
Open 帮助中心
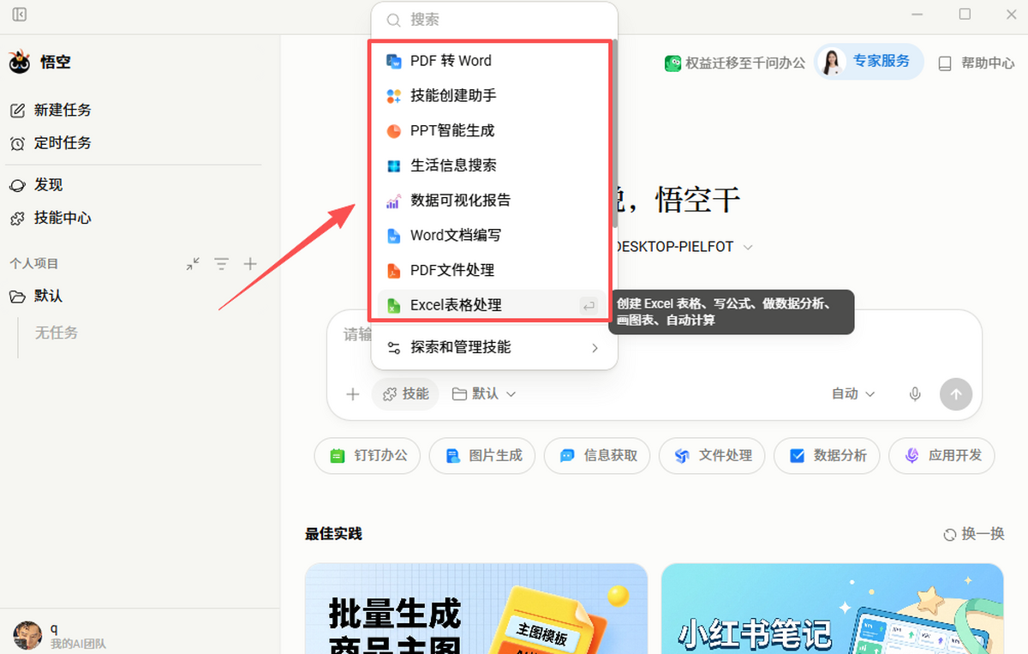(977, 63)
